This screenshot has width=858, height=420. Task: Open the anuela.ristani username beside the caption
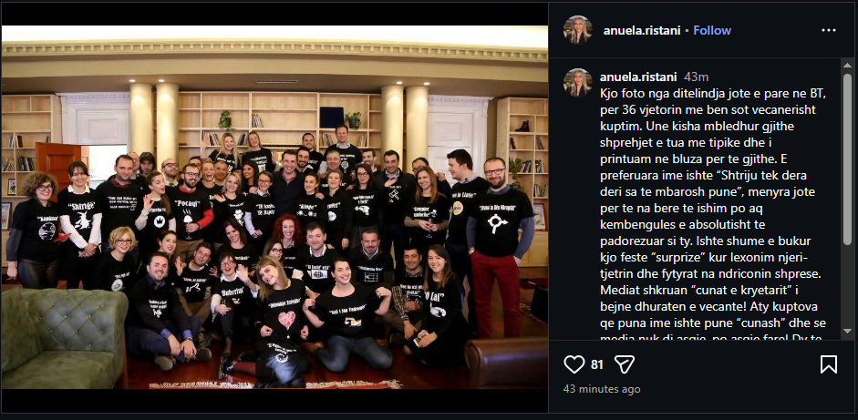click(x=638, y=77)
